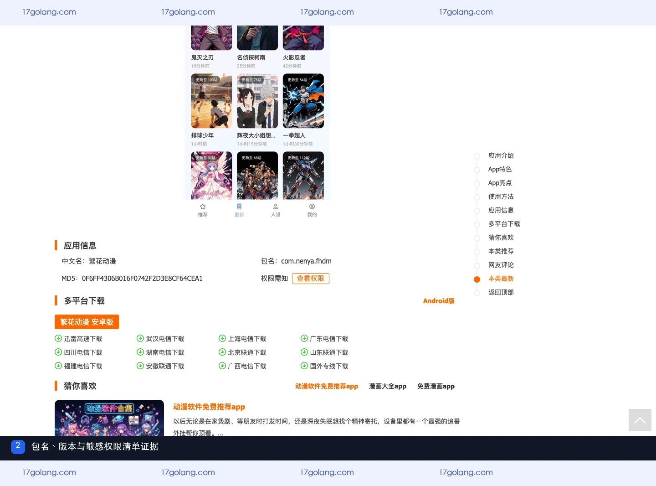Click the 更新至 68话 cover image
656x486 pixels.
pos(257,176)
